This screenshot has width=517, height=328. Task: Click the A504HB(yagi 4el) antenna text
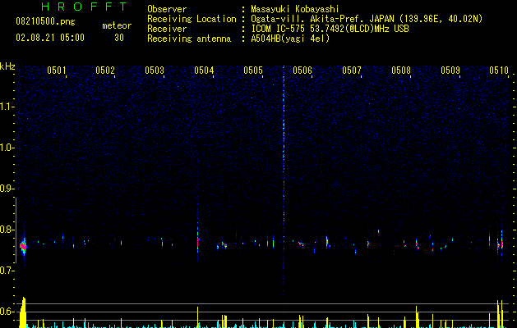(x=290, y=39)
